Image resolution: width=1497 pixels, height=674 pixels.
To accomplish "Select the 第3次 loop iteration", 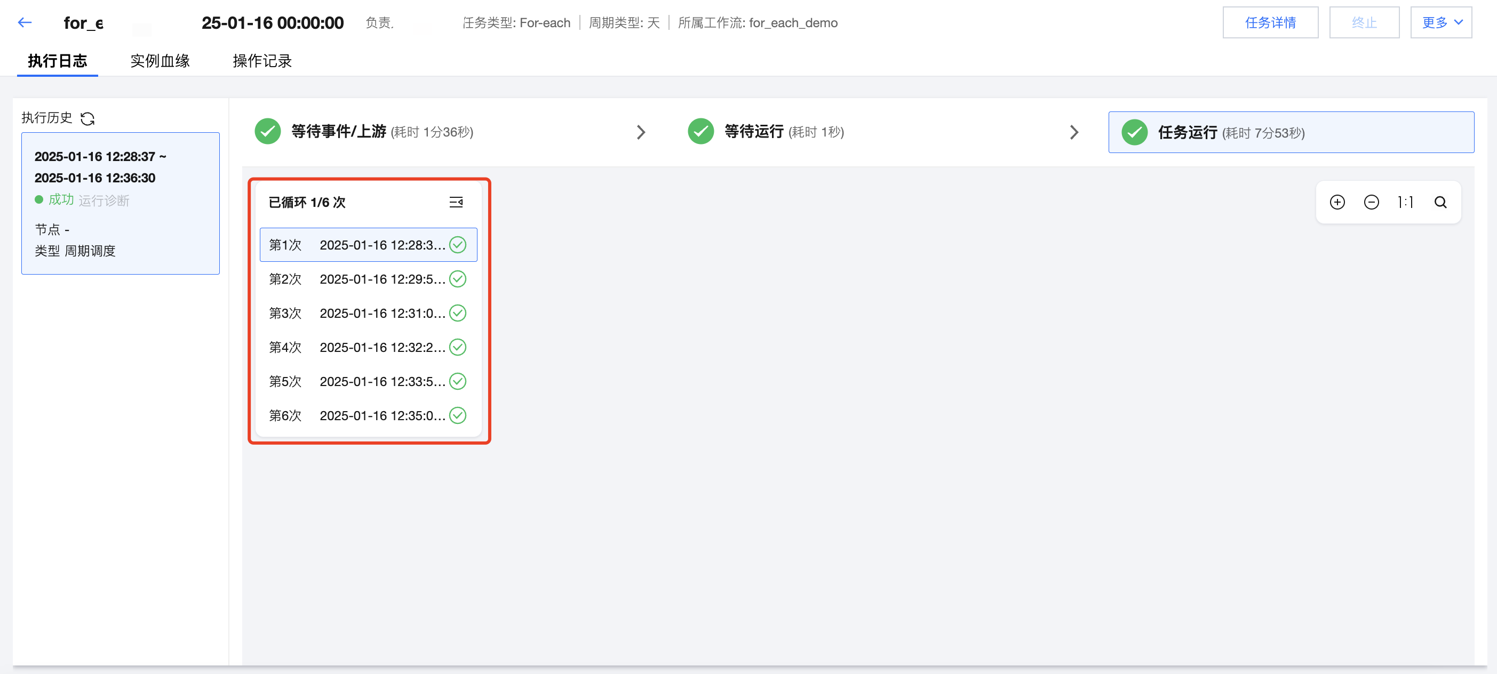I will point(368,313).
